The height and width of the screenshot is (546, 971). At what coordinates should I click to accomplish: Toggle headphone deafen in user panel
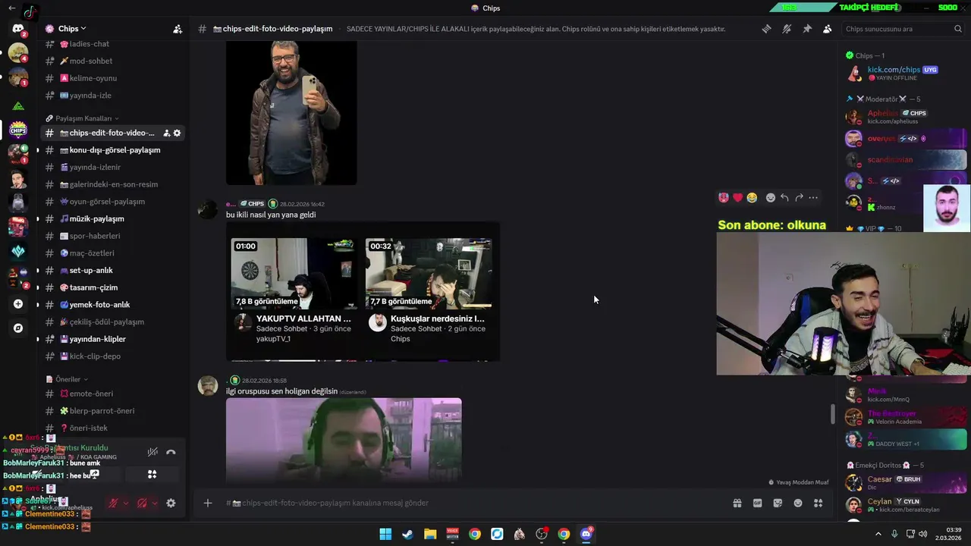click(x=142, y=503)
